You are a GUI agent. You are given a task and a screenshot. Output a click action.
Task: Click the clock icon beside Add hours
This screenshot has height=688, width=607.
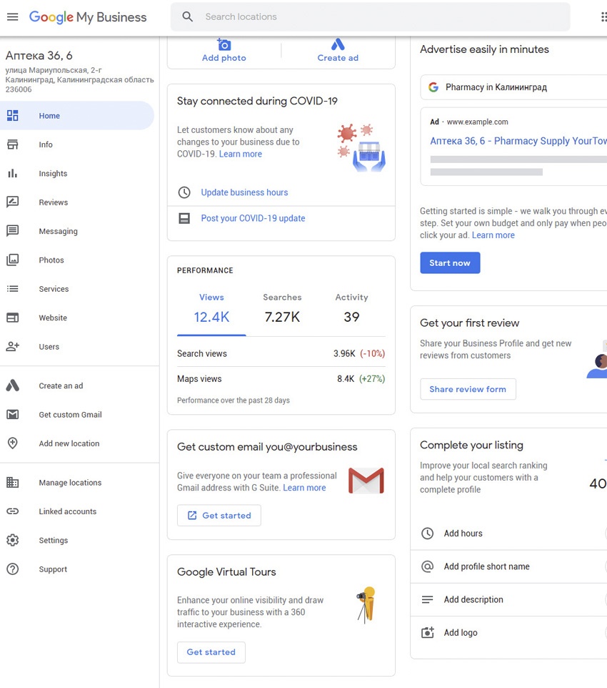427,533
